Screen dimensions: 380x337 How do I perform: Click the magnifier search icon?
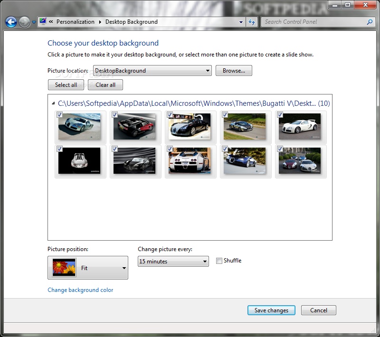click(x=370, y=22)
